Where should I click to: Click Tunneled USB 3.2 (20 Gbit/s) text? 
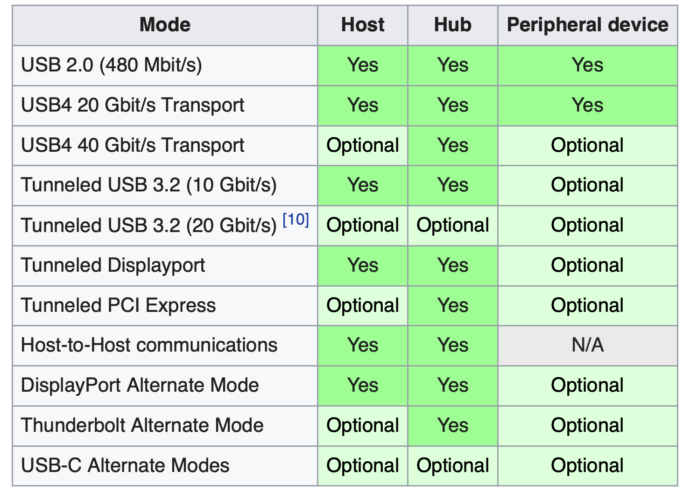(x=149, y=225)
